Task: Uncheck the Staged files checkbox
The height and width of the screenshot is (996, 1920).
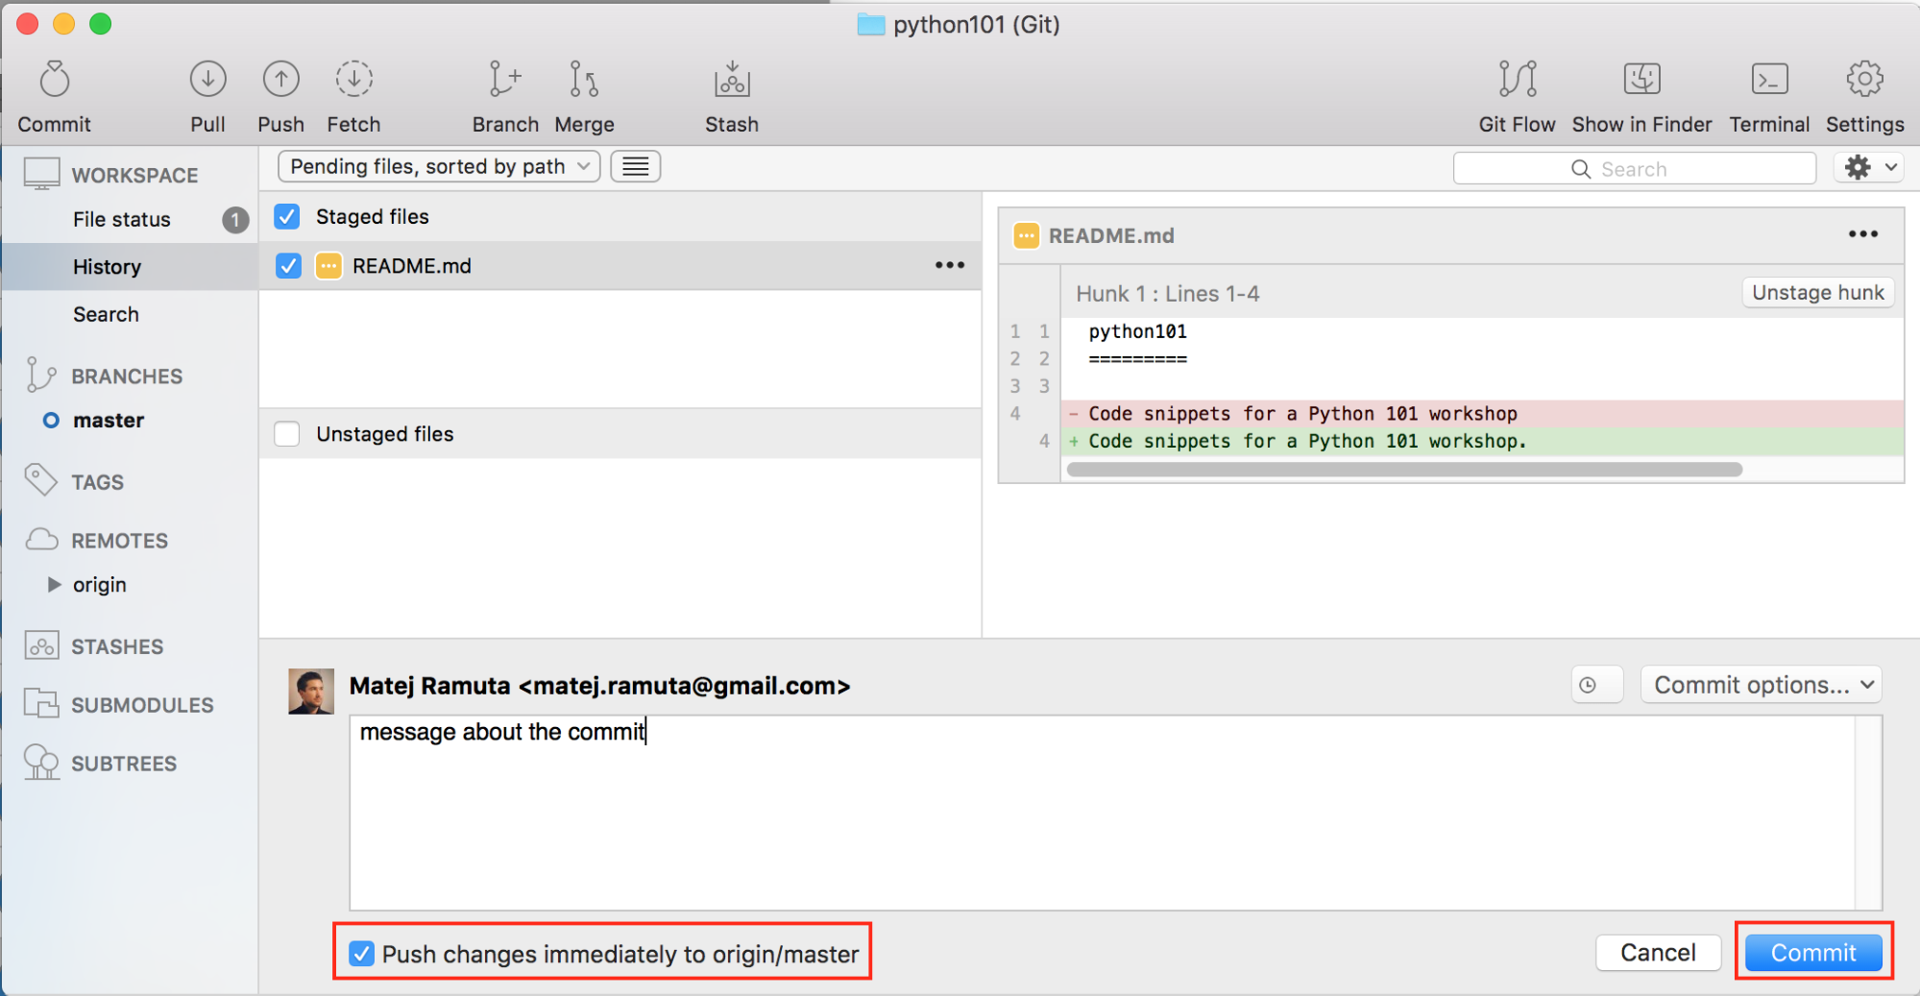Action: 287,216
